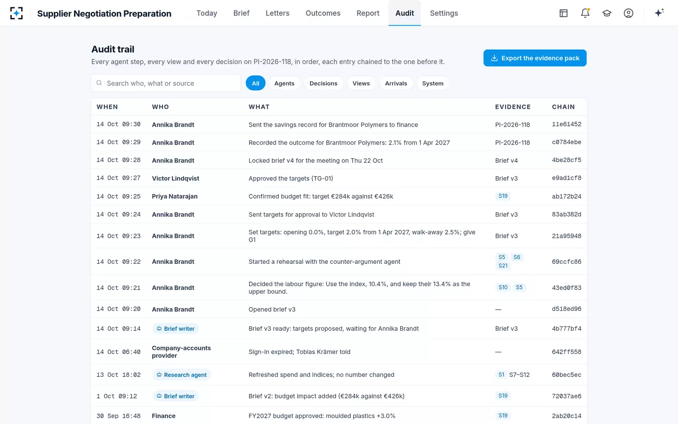Focus the search who, what or source field

166,83
